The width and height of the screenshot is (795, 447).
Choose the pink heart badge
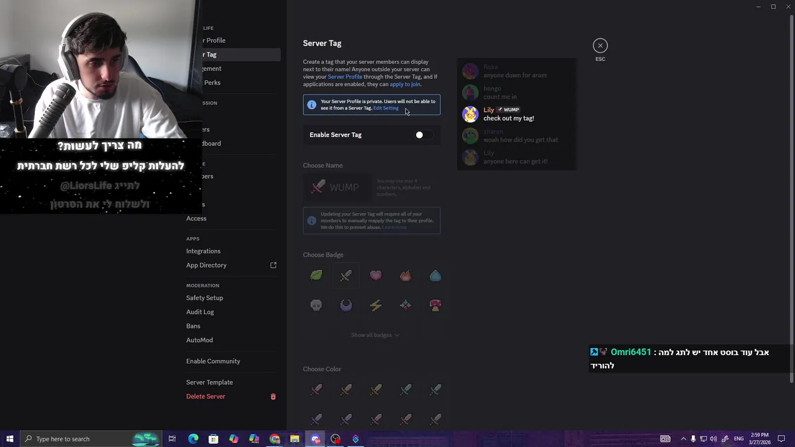376,275
